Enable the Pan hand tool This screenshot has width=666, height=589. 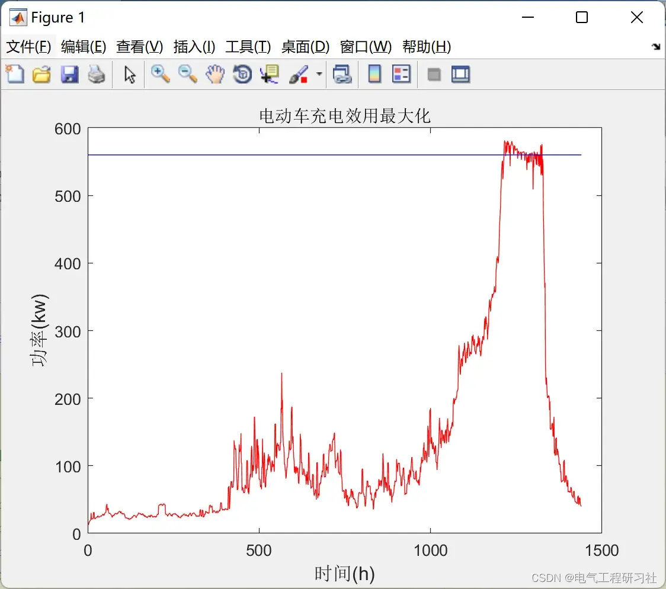[215, 74]
